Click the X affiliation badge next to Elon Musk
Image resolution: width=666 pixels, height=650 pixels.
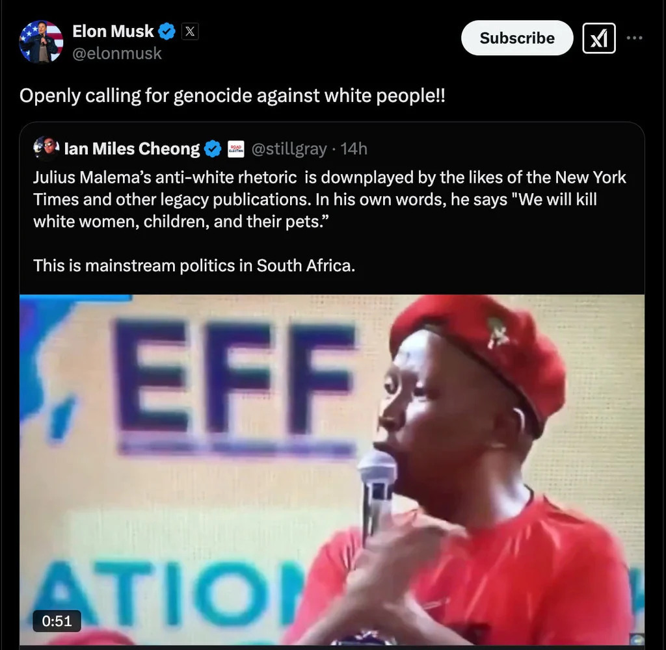pos(189,31)
